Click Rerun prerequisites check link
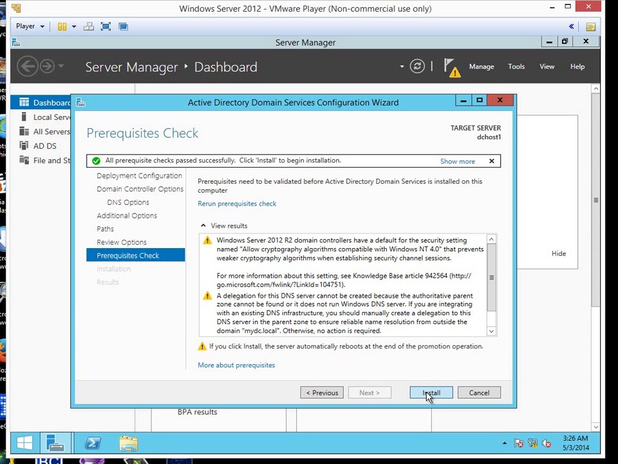 (x=237, y=204)
